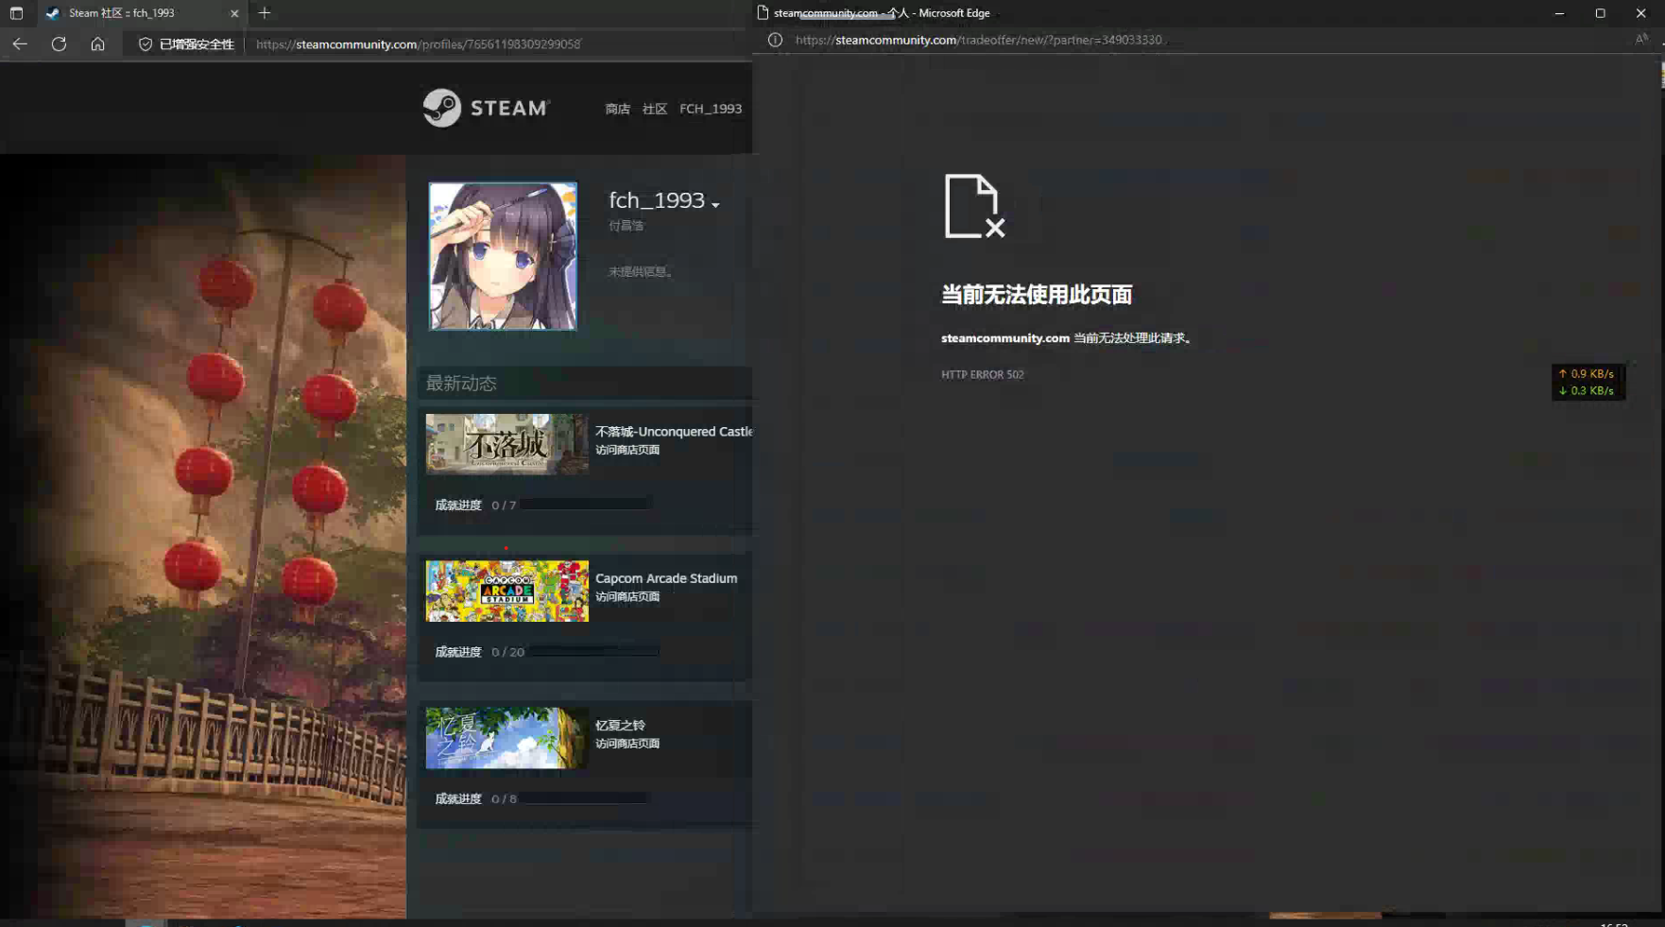Image resolution: width=1665 pixels, height=927 pixels.
Task: Click 访问商店页面 under 忆夏之铃
Action: [x=627, y=743]
